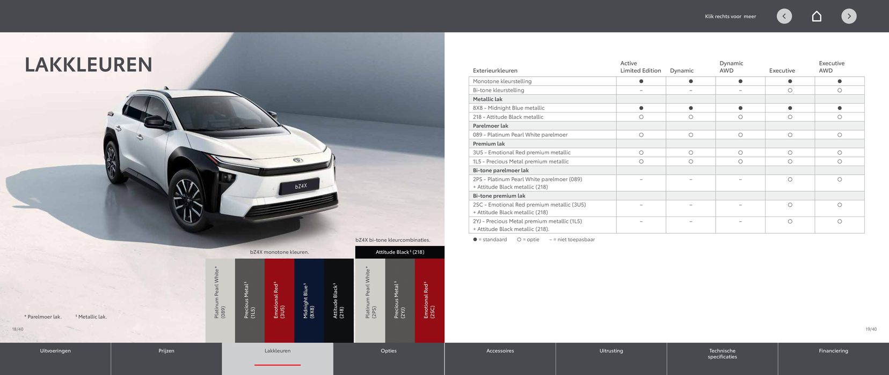889x375 pixels.
Task: Choose bi-tone Platinum Pearl White (2PS) swatch
Action: pyautogui.click(x=370, y=300)
